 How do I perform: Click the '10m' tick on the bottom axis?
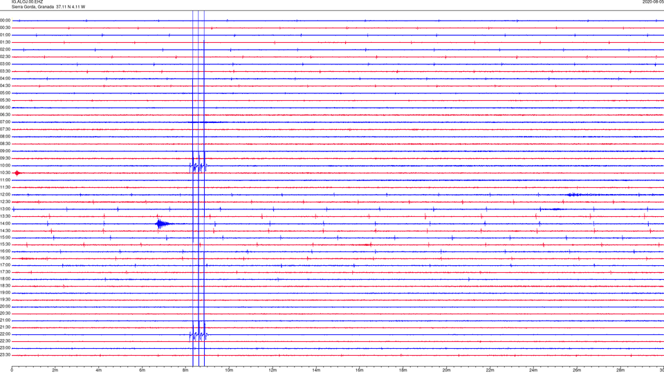click(229, 370)
